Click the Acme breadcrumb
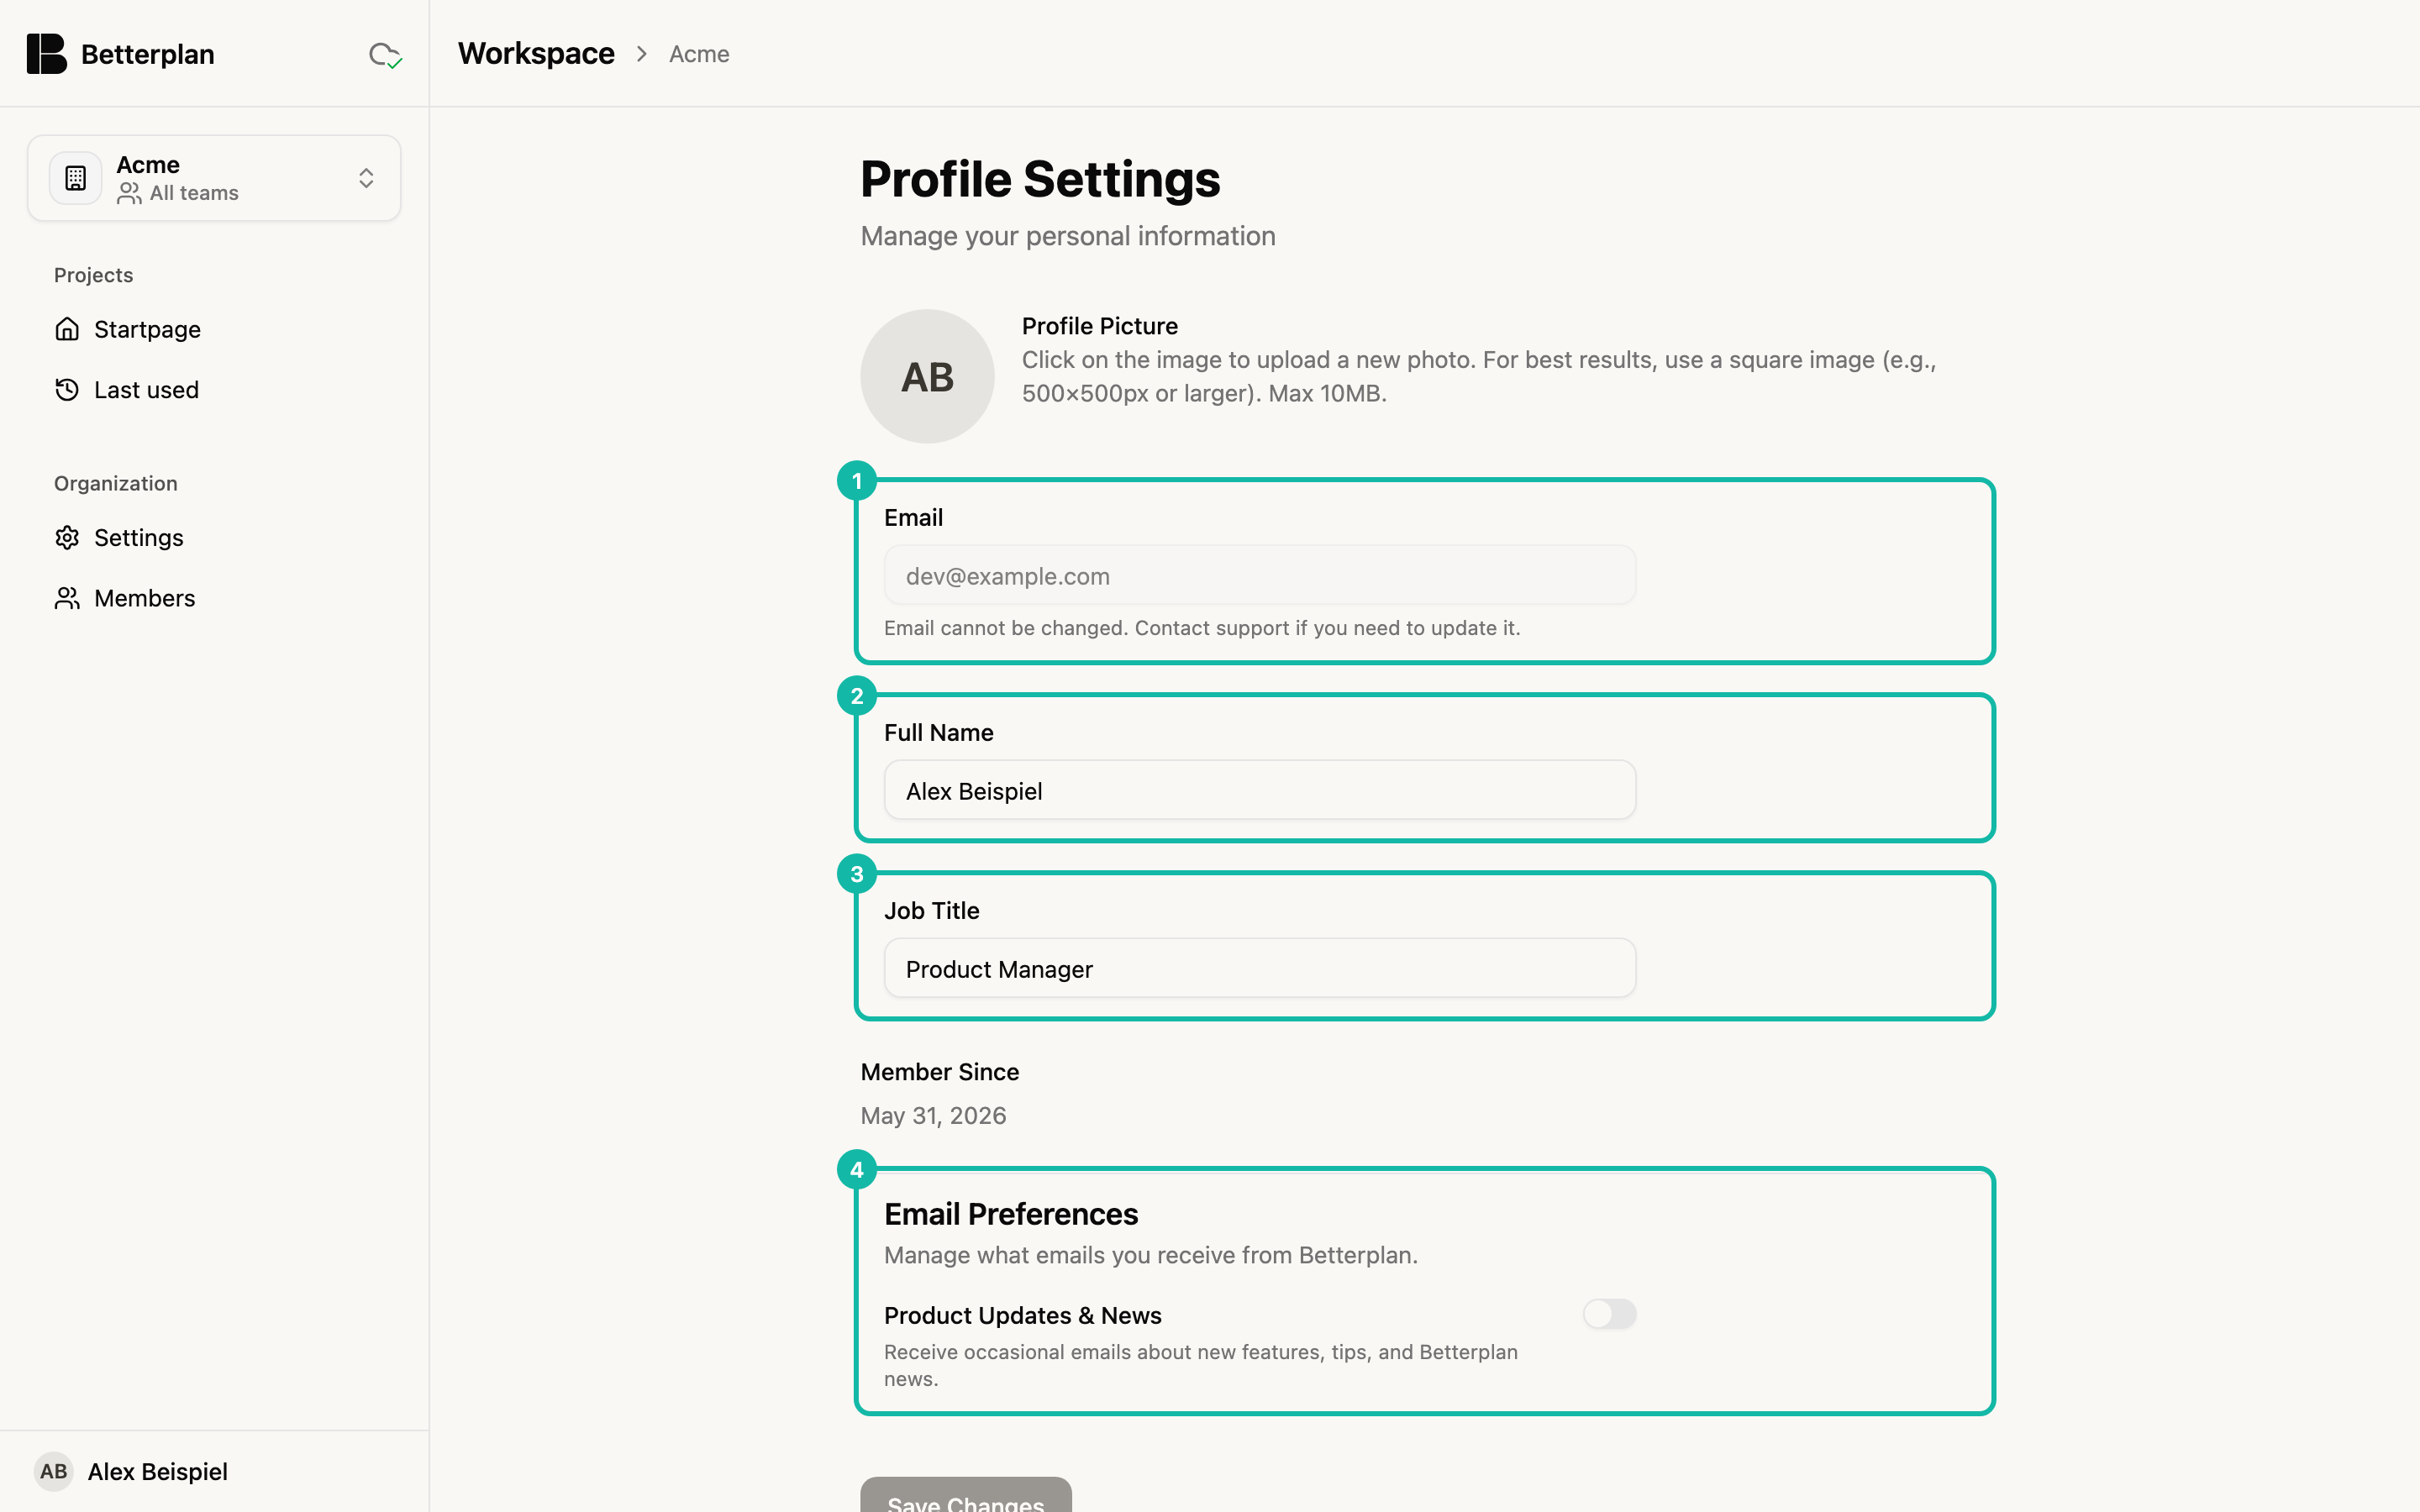This screenshot has width=2420, height=1512. (x=699, y=54)
